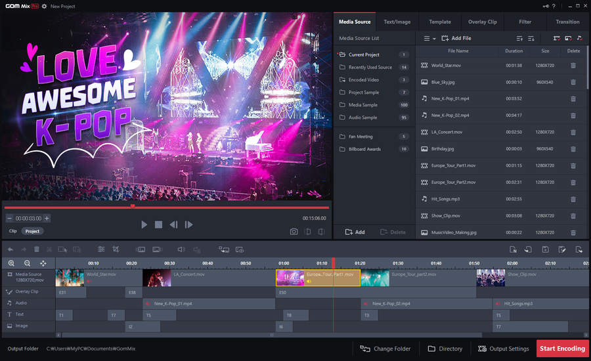Open the Fan Meeting folder

[x=361, y=137]
